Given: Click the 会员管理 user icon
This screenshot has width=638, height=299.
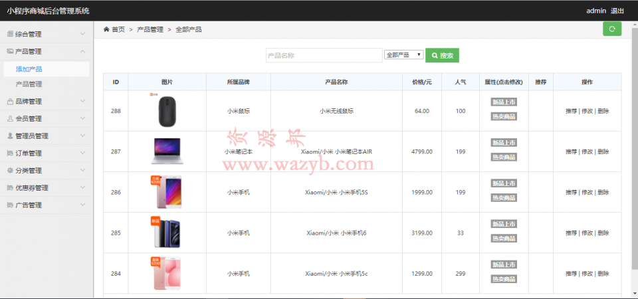Looking at the screenshot, I should coord(10,118).
